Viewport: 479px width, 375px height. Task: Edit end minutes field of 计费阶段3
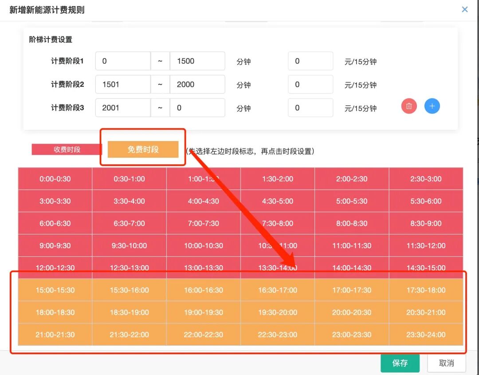[x=197, y=108]
